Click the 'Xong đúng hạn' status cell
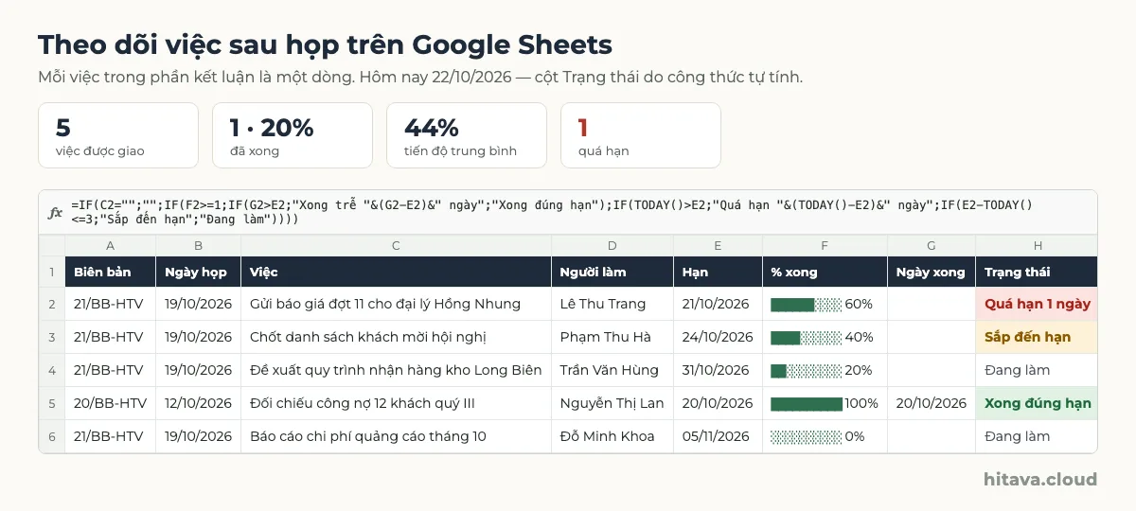The height and width of the screenshot is (511, 1136). pyautogui.click(x=1037, y=403)
